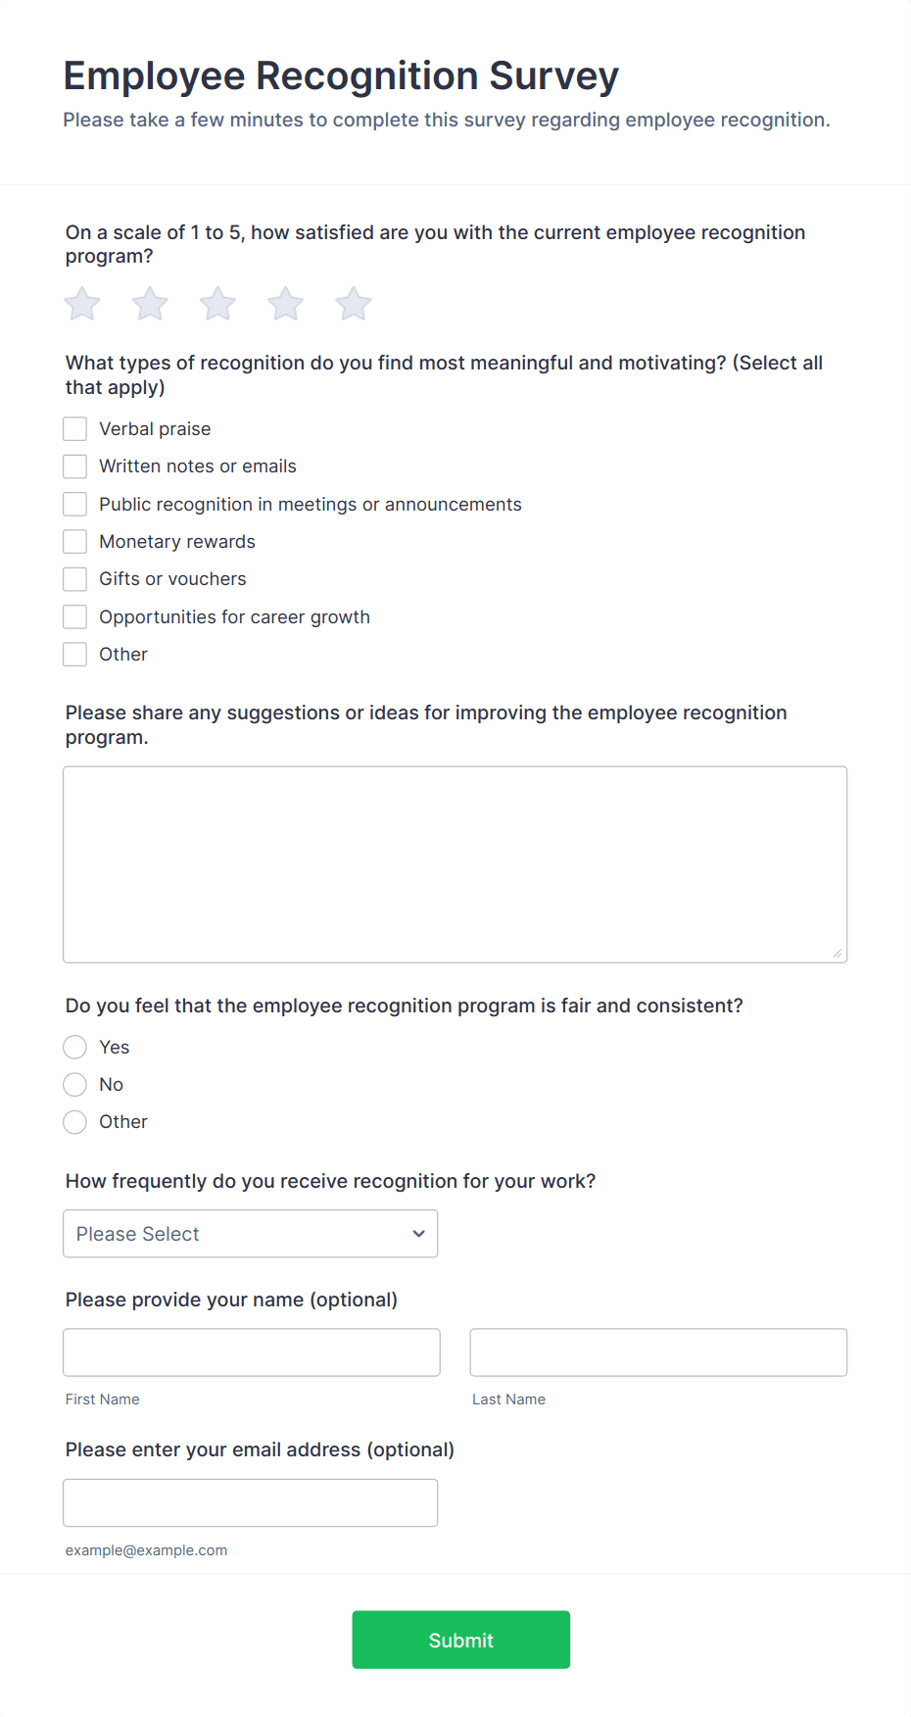
Task: Open the recognition frequency Please Select dropdown
Action: [x=251, y=1234]
